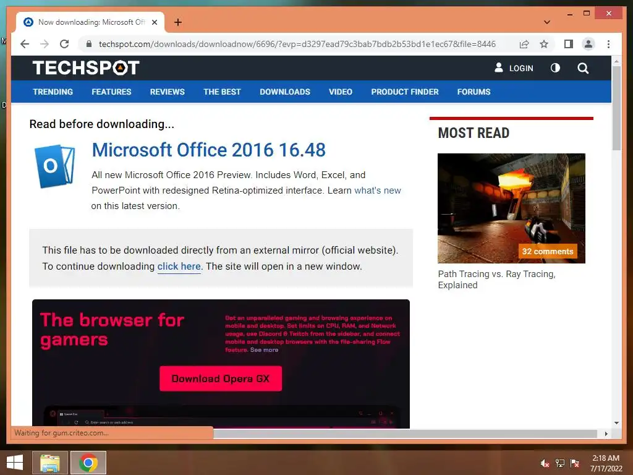Click the Microsoft Office 2016 16.48 title
The width and height of the screenshot is (633, 475).
click(209, 150)
